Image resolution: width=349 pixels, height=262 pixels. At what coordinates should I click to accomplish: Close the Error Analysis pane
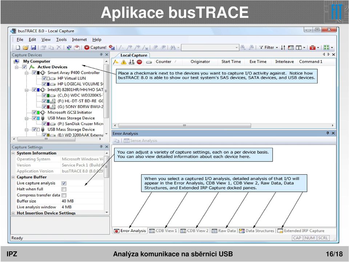tap(333, 133)
